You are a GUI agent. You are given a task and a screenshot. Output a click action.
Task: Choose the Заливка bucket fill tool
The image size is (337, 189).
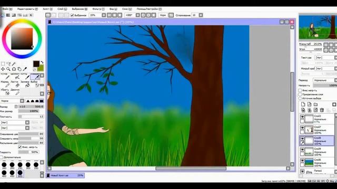pyautogui.click(x=25, y=85)
